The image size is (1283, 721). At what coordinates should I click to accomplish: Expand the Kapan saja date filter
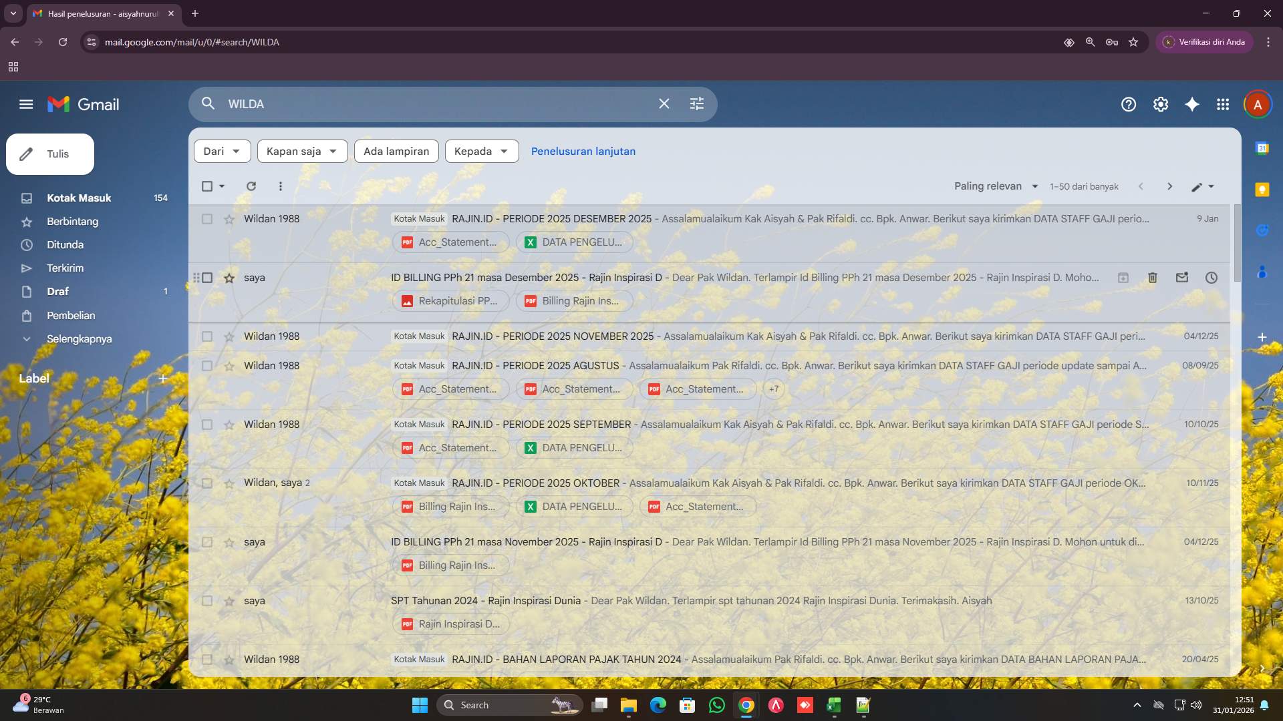(302, 152)
